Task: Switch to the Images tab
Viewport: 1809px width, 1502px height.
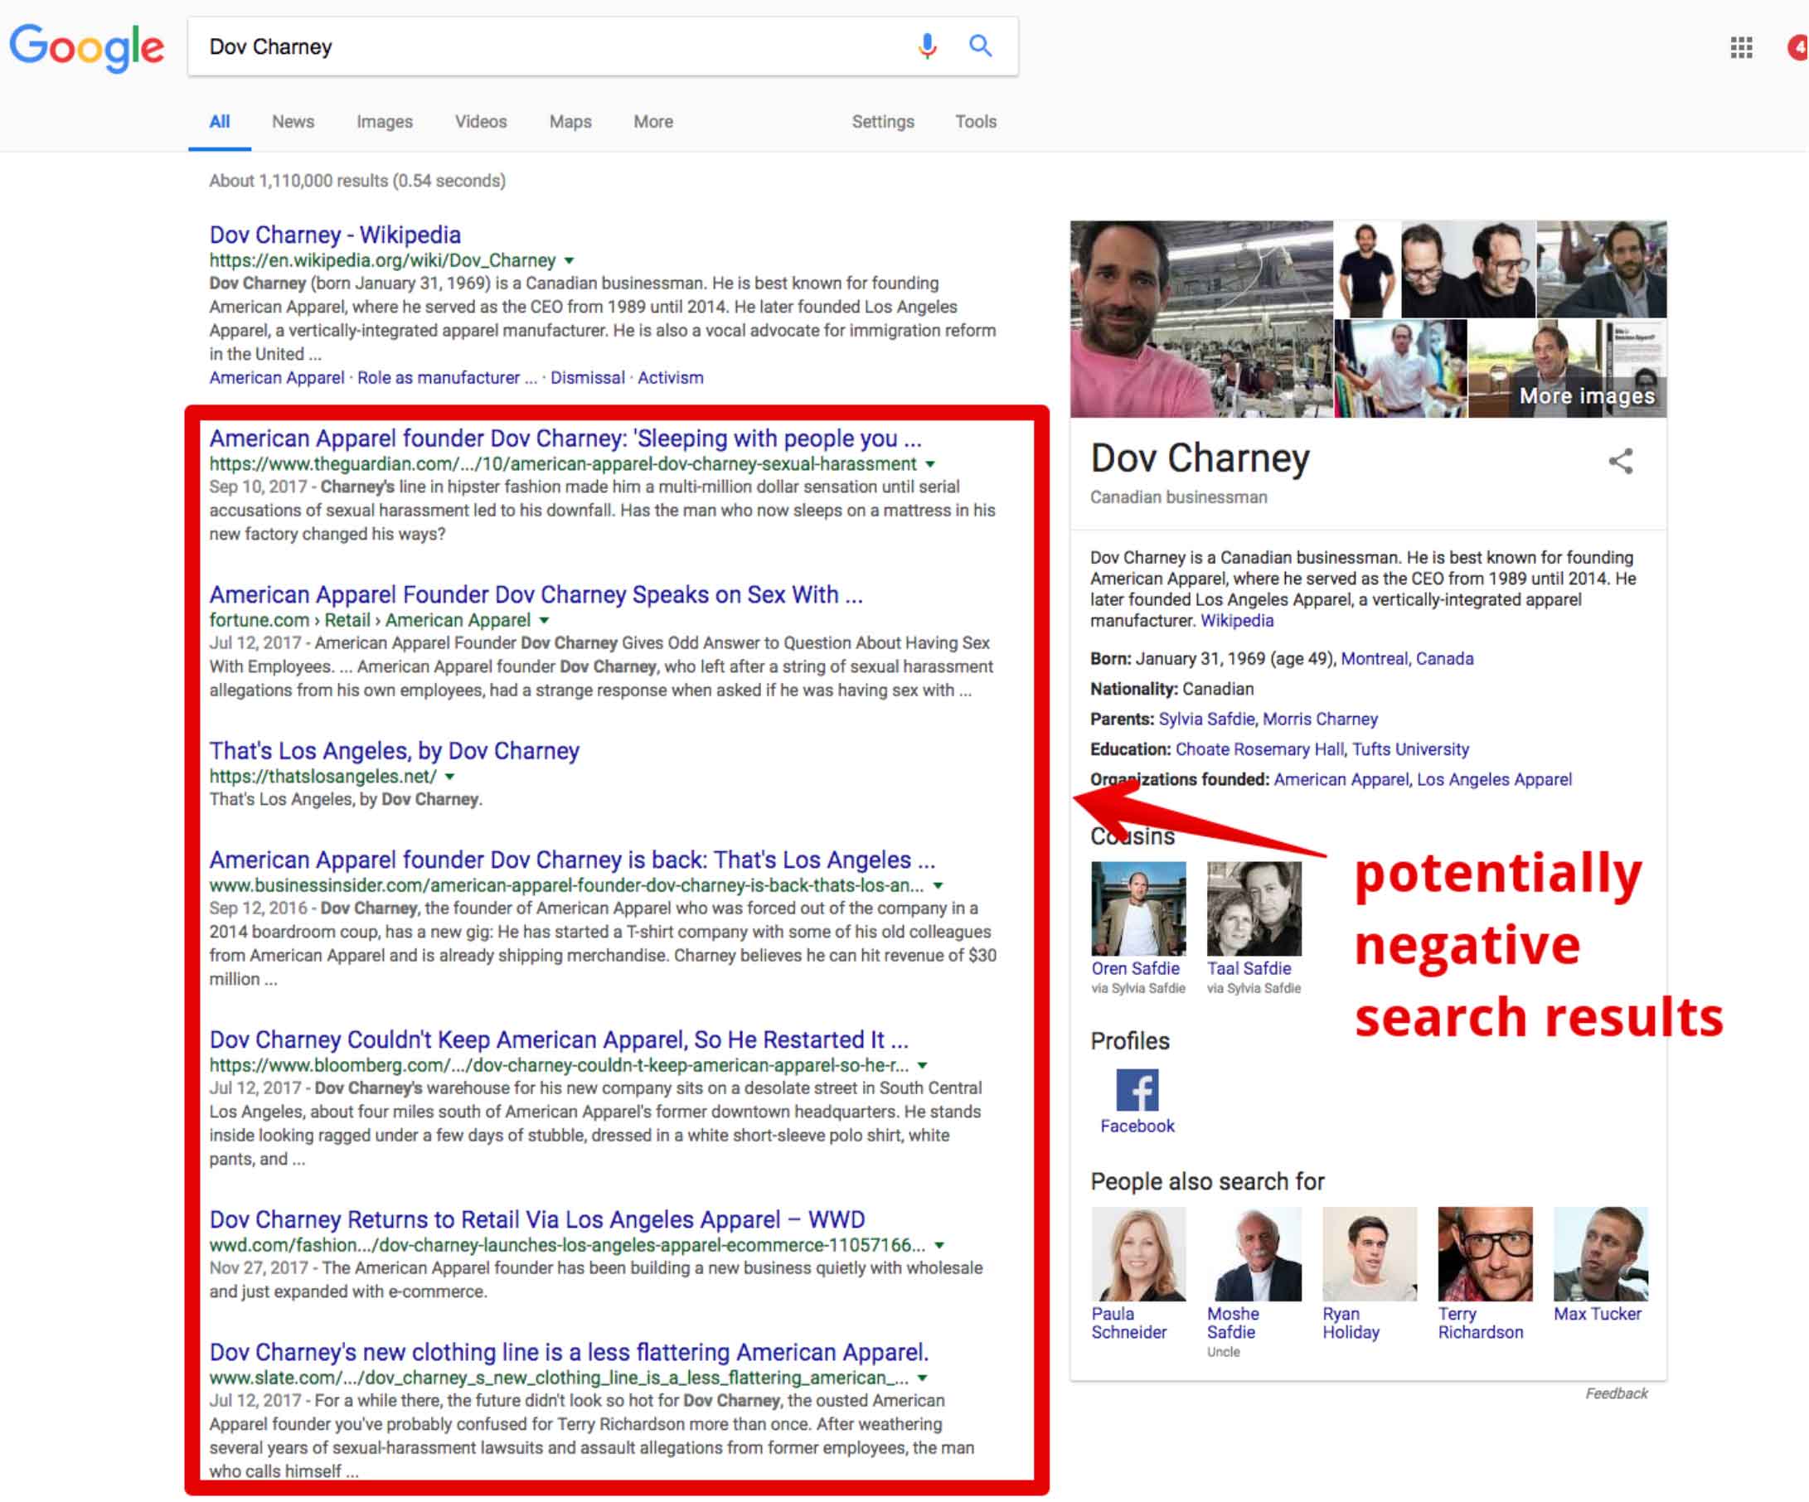Action: coord(383,121)
